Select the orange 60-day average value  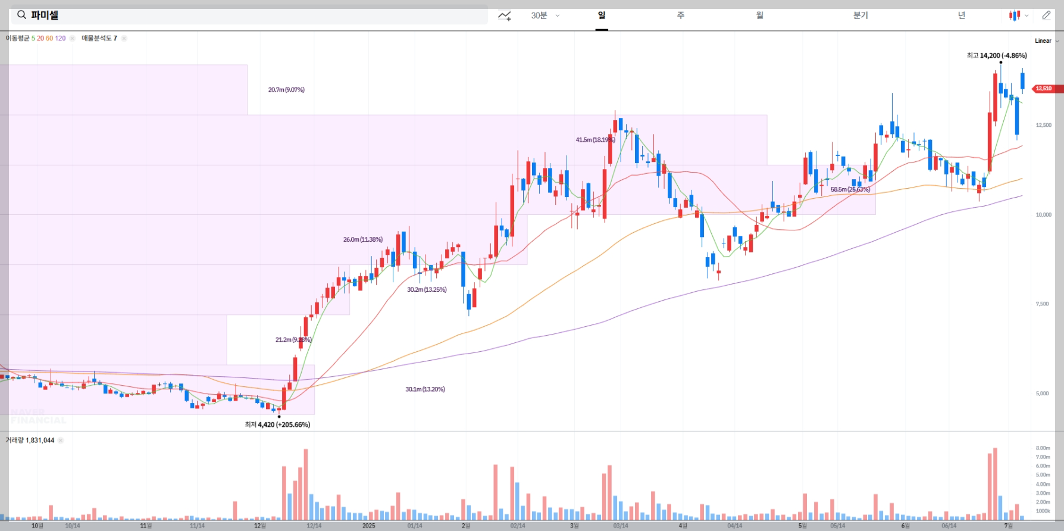(49, 38)
